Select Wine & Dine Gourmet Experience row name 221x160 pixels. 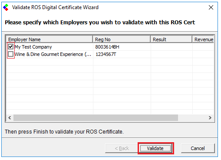click(x=53, y=54)
